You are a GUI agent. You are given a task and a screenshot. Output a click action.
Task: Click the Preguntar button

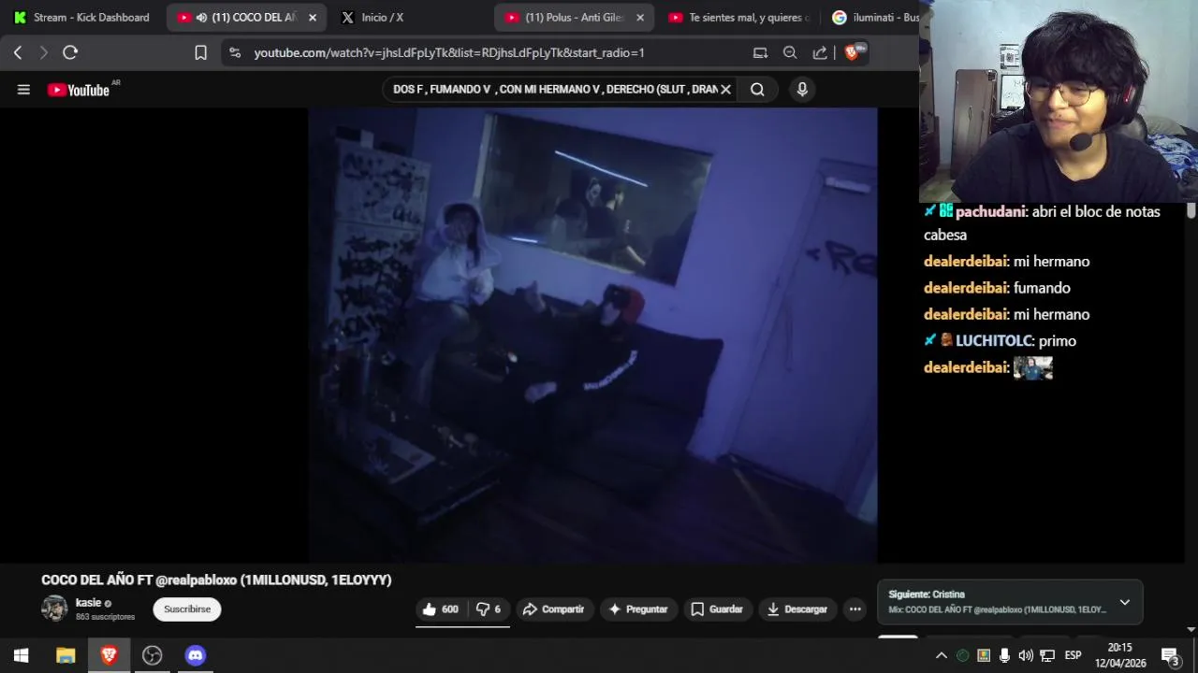[638, 609]
